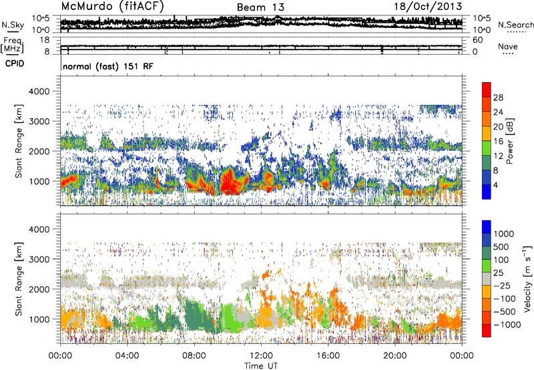
Task: Click the "12:00" time tick label
Action: [x=261, y=356]
